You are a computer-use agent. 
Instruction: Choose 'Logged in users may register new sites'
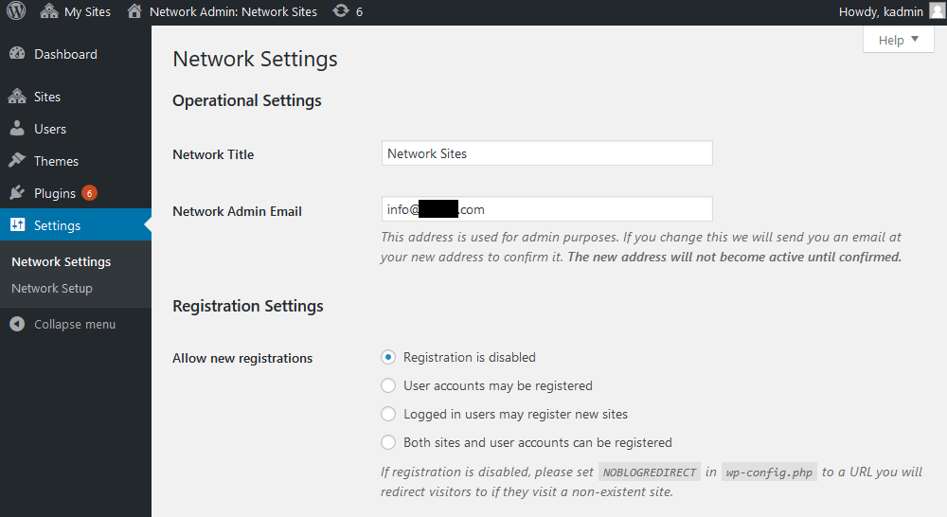pos(388,414)
